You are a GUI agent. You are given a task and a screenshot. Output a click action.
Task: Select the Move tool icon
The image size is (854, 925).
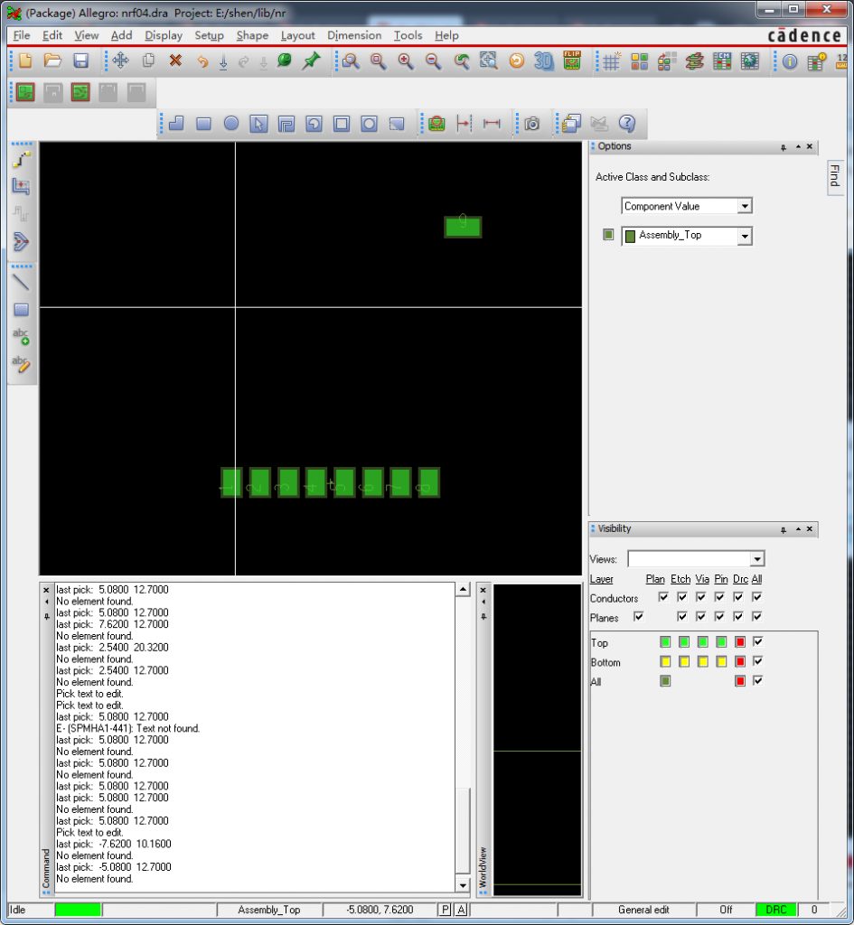(120, 61)
